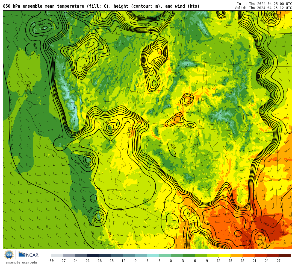
Task: Click the positive 18 colorbar tick label
Action: point(243,261)
